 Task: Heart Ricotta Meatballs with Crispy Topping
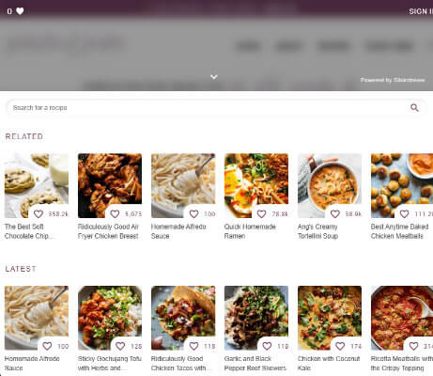point(413,346)
